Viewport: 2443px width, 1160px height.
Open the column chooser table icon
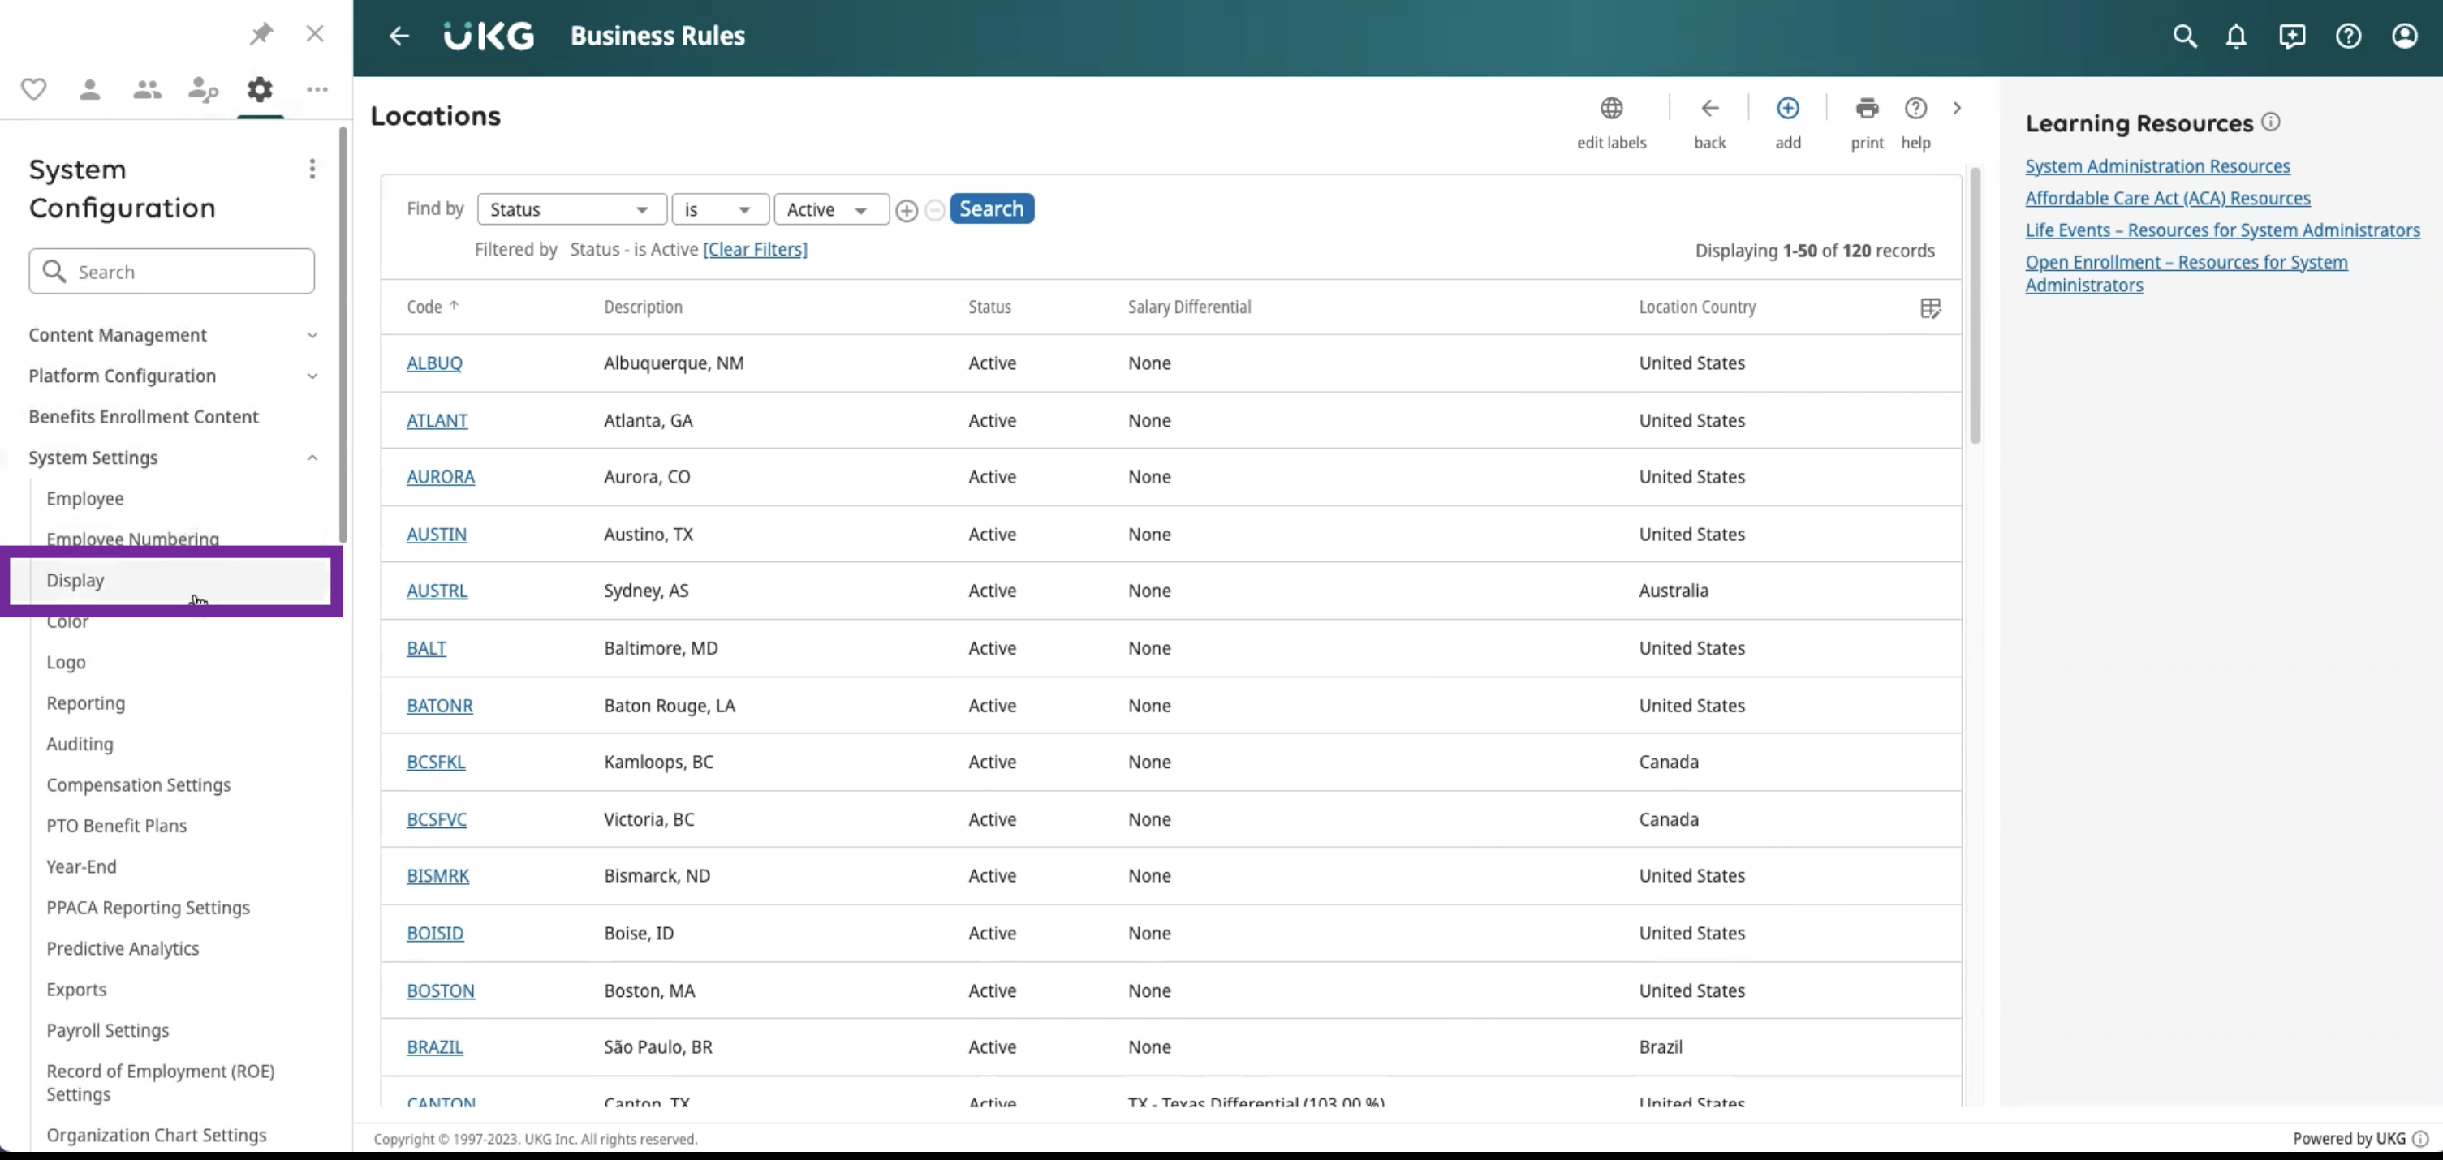[x=1930, y=308]
